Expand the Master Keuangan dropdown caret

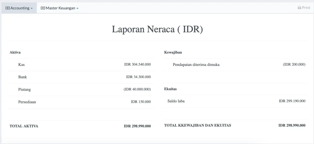pyautogui.click(x=77, y=9)
